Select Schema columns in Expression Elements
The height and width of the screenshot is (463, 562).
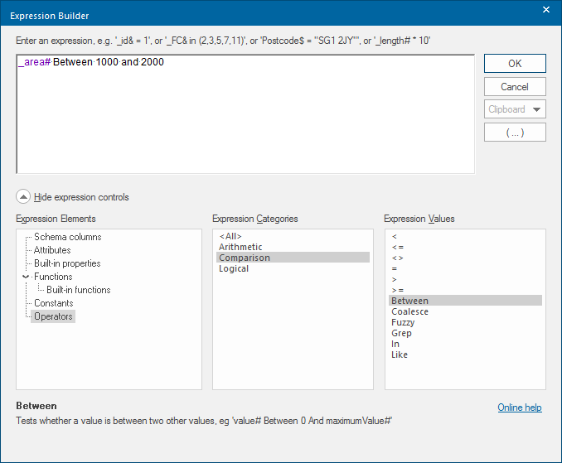pos(67,237)
